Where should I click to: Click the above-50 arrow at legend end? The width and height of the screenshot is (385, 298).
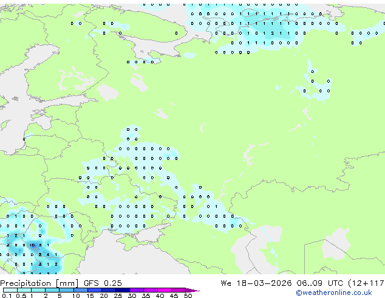pos(192,290)
